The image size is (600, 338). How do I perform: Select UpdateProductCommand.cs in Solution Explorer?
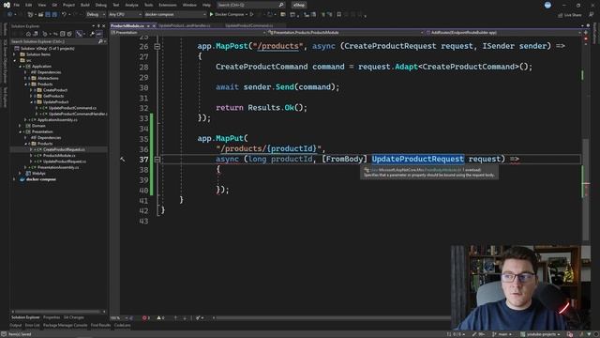[72, 108]
